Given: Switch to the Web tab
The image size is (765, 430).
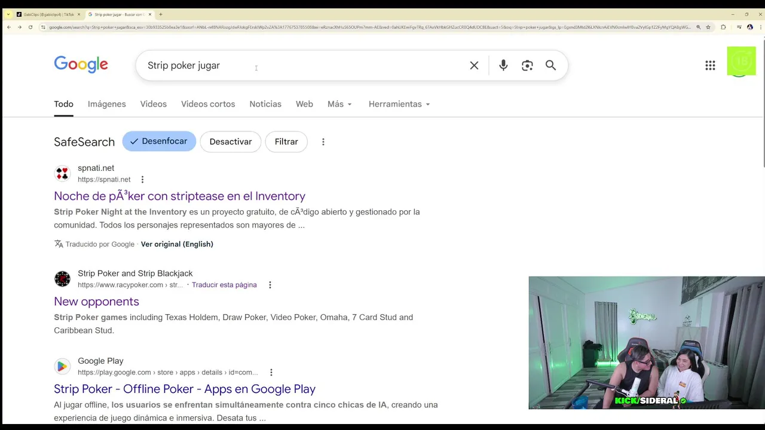Looking at the screenshot, I should [x=304, y=104].
